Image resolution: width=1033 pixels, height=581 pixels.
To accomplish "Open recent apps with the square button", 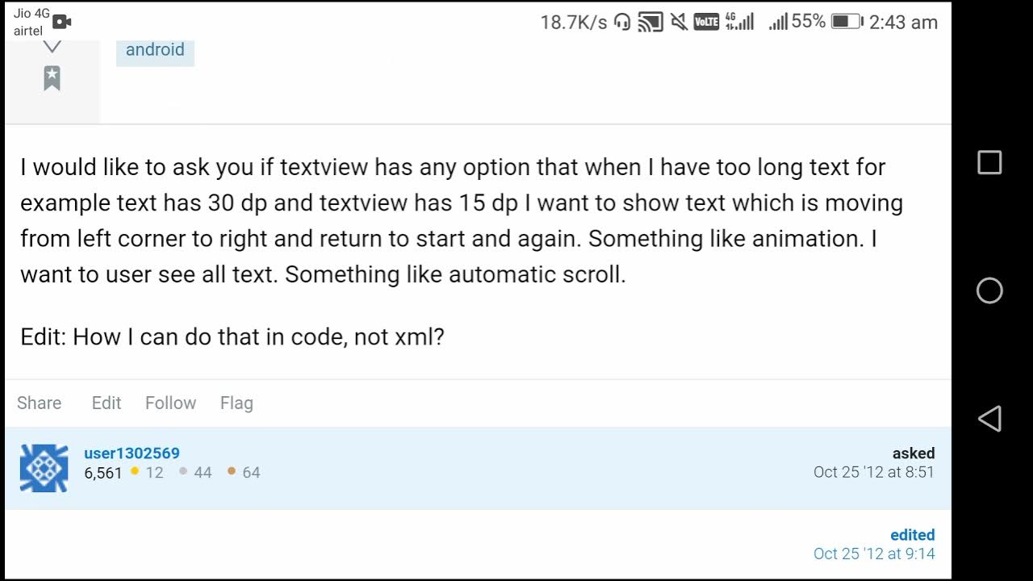I will pos(989,162).
